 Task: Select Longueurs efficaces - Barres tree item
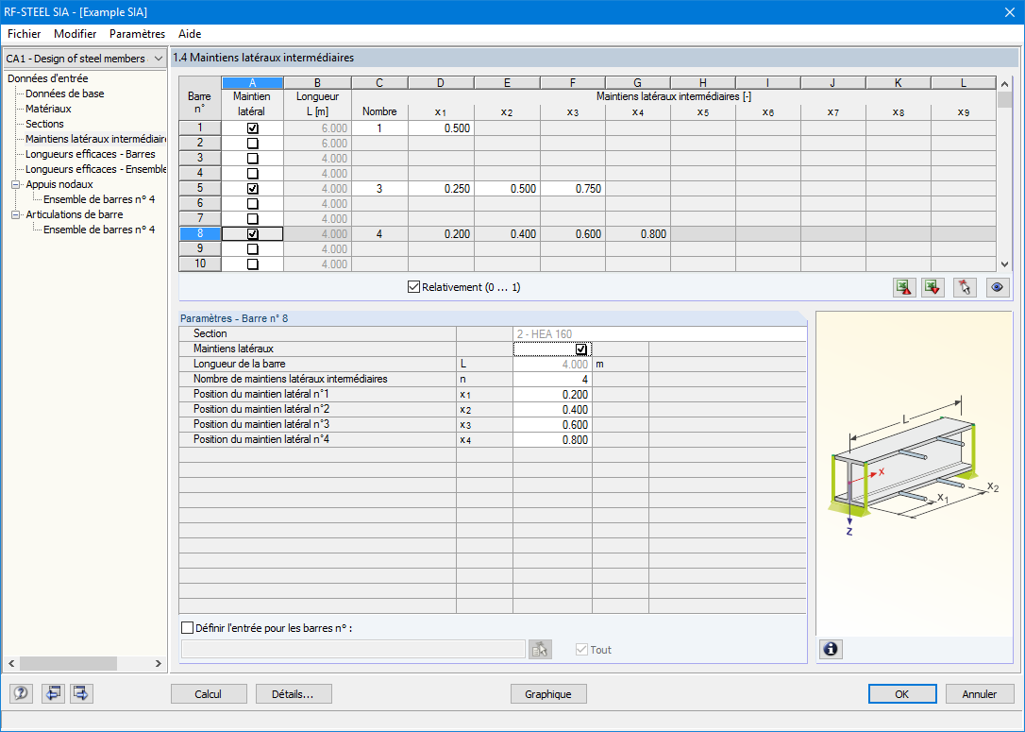91,154
